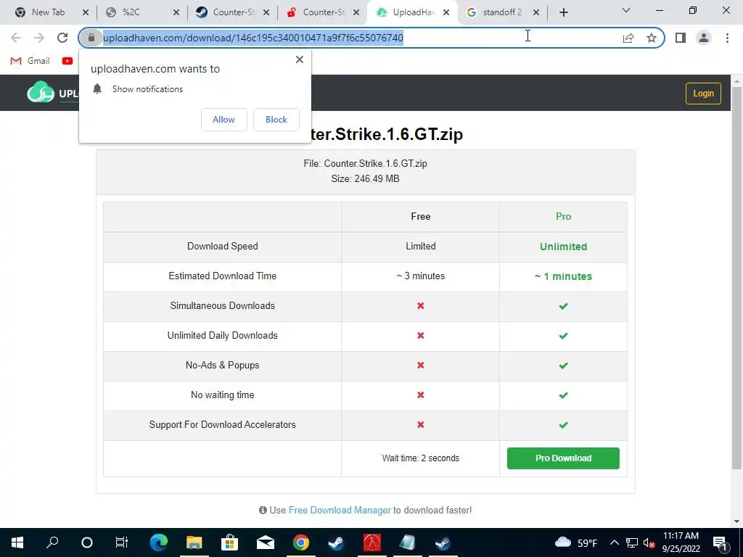Go forward with the forward arrow
743x557 pixels.
[39, 38]
